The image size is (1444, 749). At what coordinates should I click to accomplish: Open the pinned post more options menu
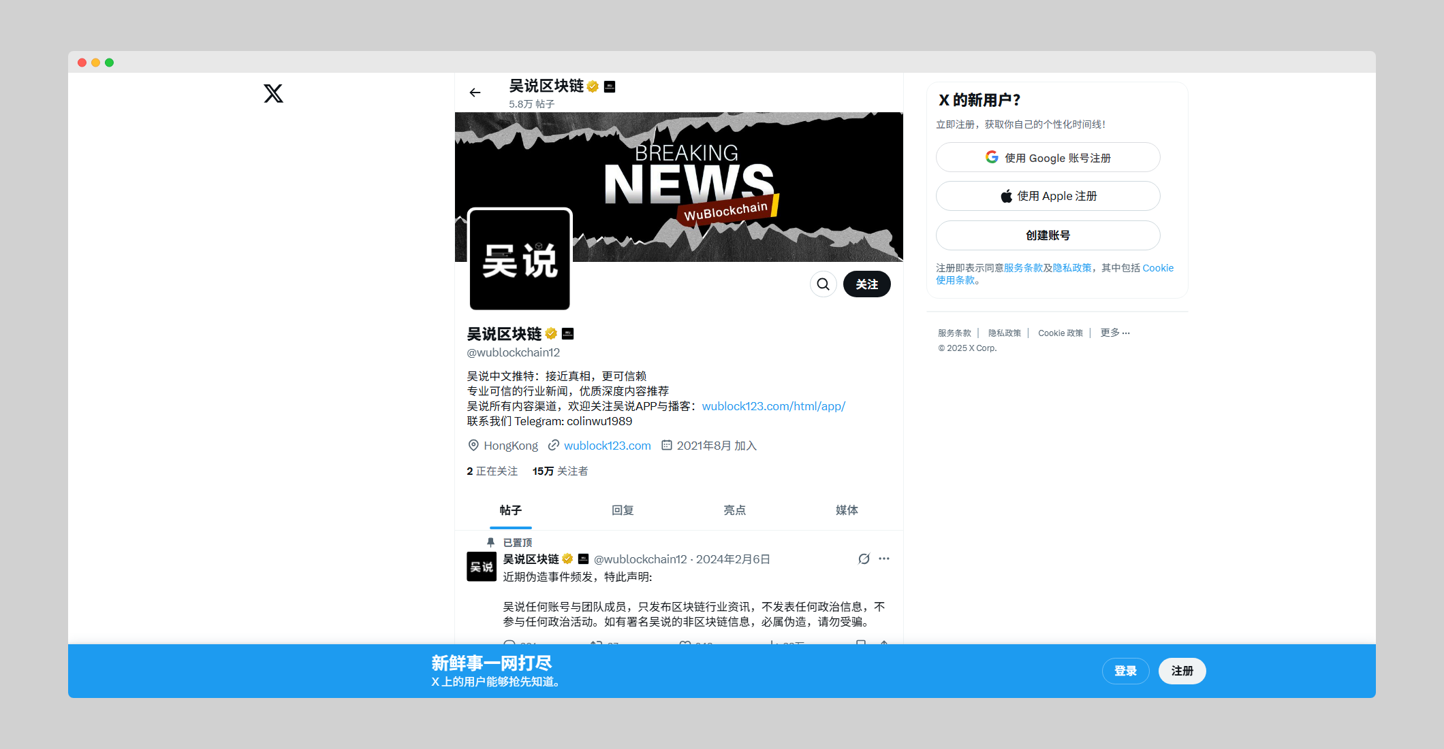tap(884, 559)
